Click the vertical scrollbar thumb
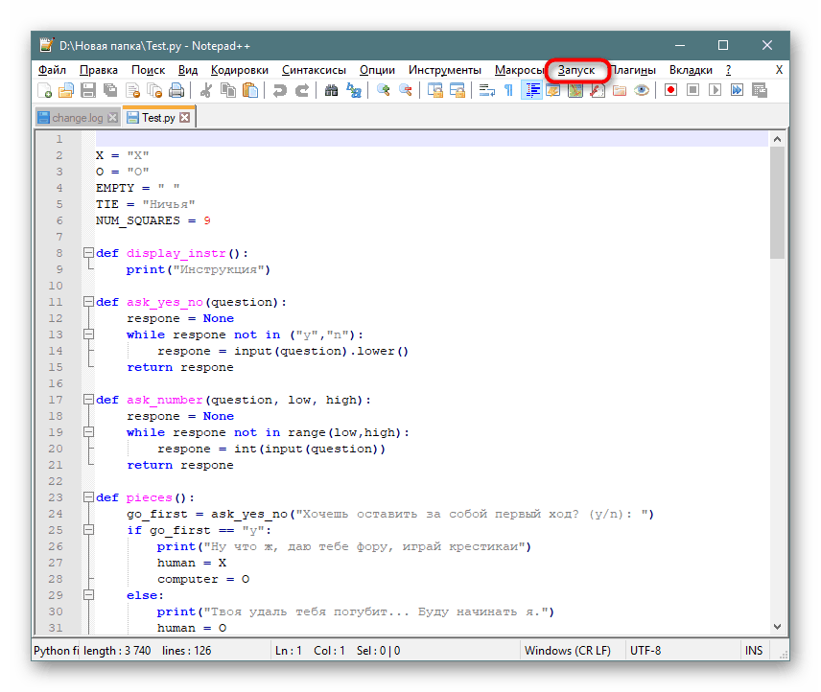The image size is (821, 692). pyautogui.click(x=777, y=202)
